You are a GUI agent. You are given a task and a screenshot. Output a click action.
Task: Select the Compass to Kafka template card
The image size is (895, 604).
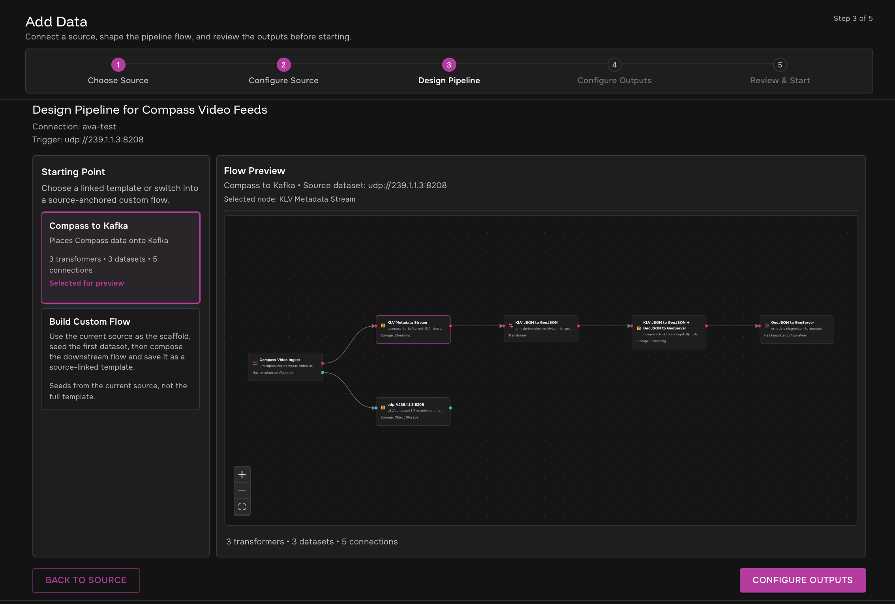click(121, 258)
